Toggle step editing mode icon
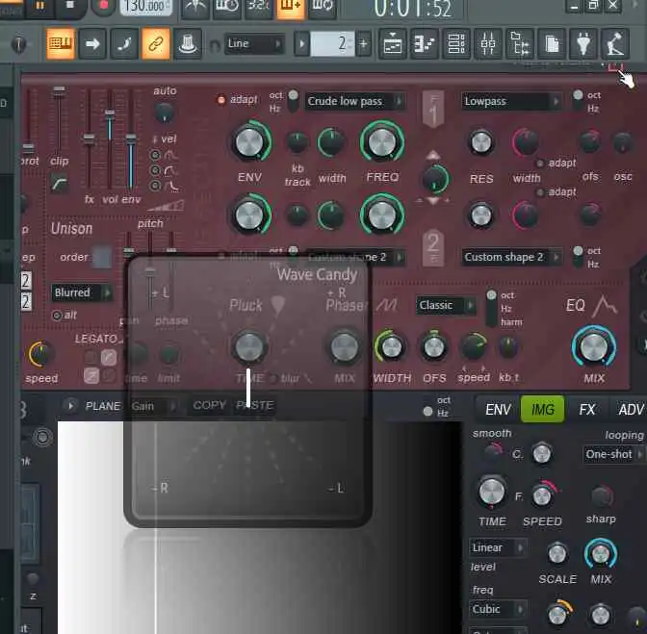The height and width of the screenshot is (634, 647). tap(124, 43)
